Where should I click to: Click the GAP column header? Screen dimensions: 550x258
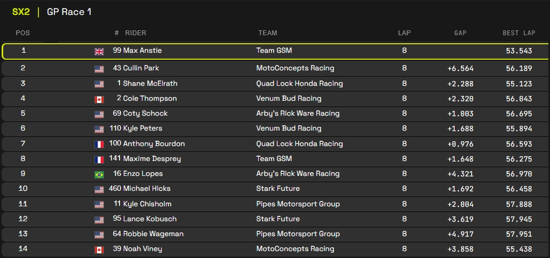[x=460, y=33]
